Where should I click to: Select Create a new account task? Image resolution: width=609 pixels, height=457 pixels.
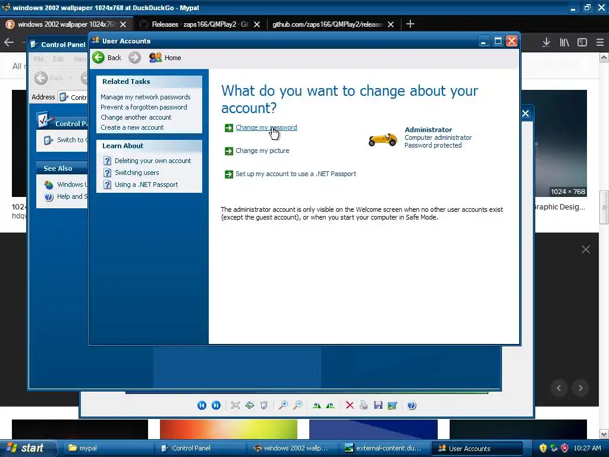coord(132,127)
